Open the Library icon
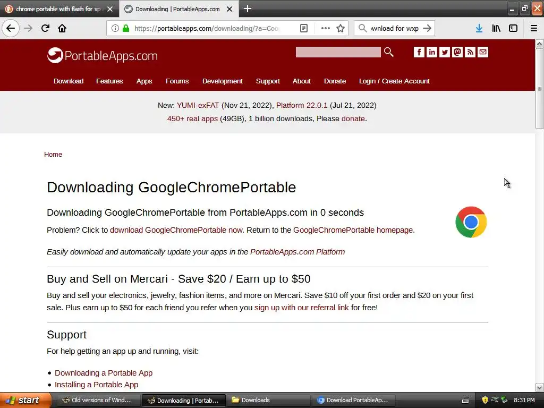The width and height of the screenshot is (544, 408). click(496, 28)
